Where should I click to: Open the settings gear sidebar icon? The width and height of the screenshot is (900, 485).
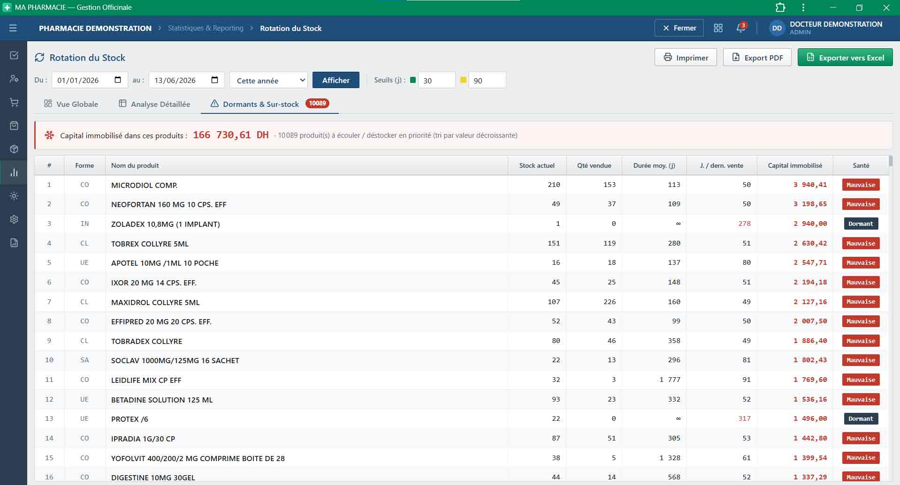tap(14, 219)
